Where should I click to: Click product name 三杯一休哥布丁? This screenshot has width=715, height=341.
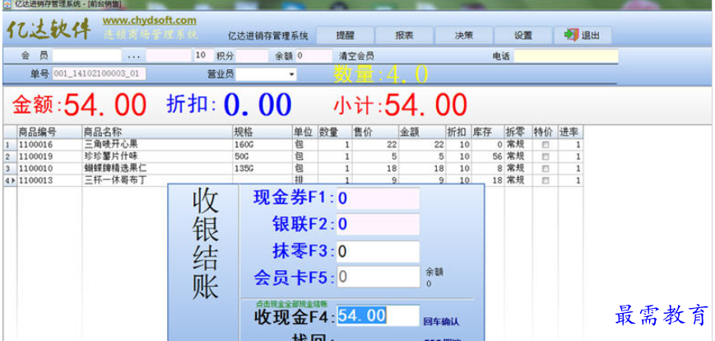click(x=115, y=180)
